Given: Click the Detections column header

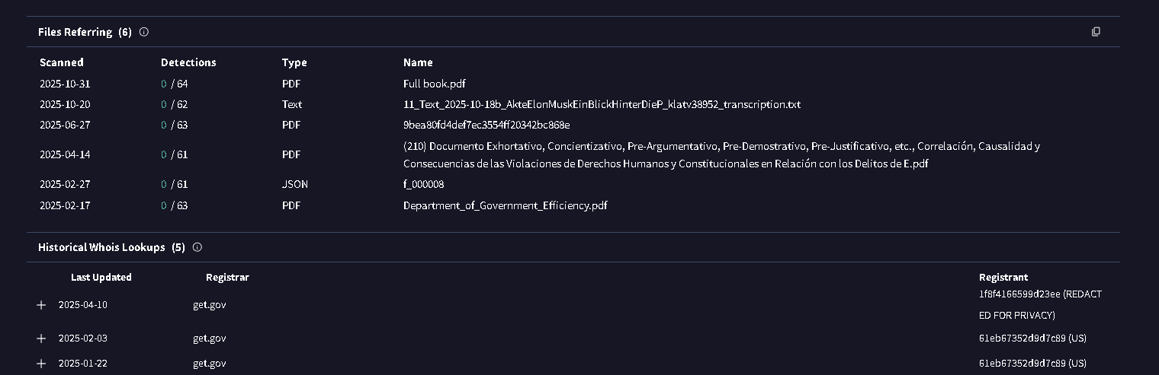Looking at the screenshot, I should 188,62.
